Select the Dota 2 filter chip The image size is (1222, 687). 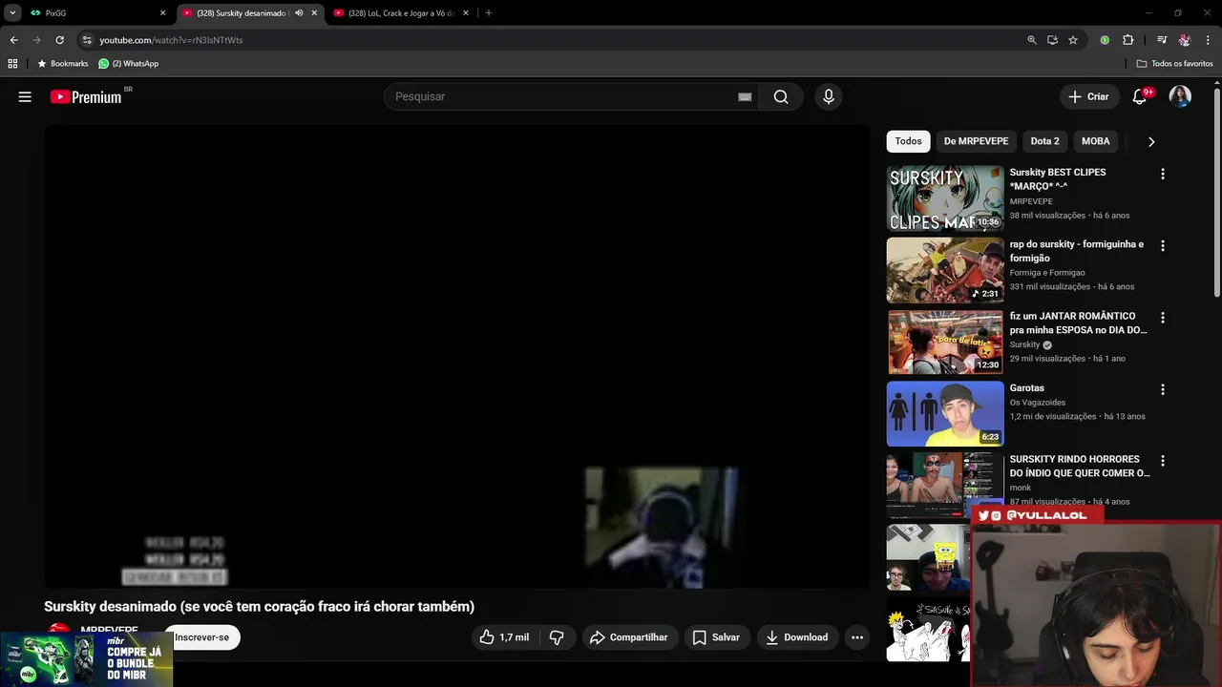(x=1044, y=141)
